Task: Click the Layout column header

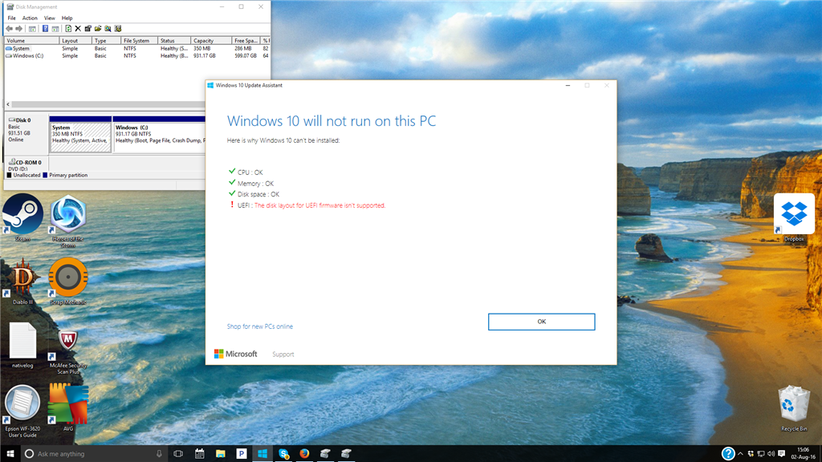Action: coord(75,41)
